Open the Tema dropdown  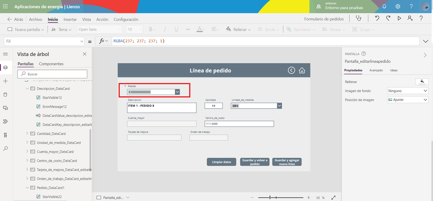[x=62, y=29]
